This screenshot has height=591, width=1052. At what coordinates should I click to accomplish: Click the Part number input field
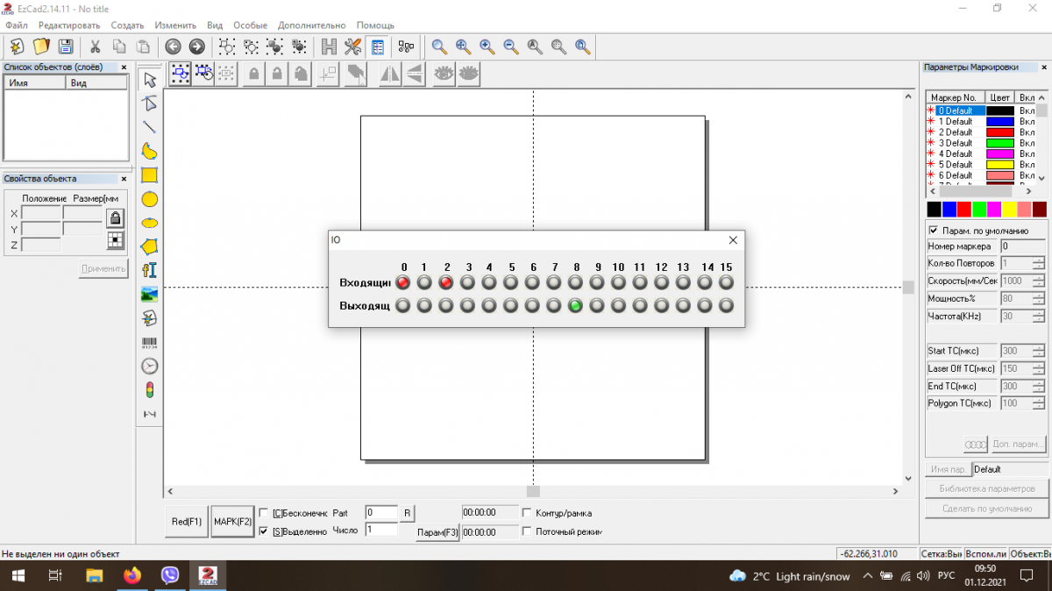381,512
